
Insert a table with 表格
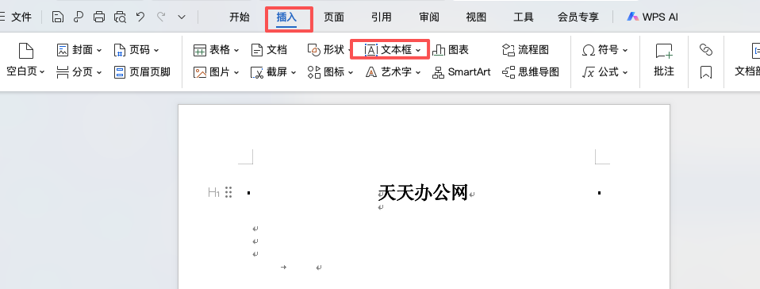tap(212, 50)
